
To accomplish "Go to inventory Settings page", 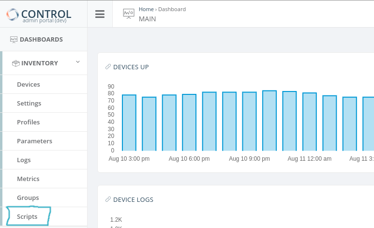I will [x=29, y=103].
